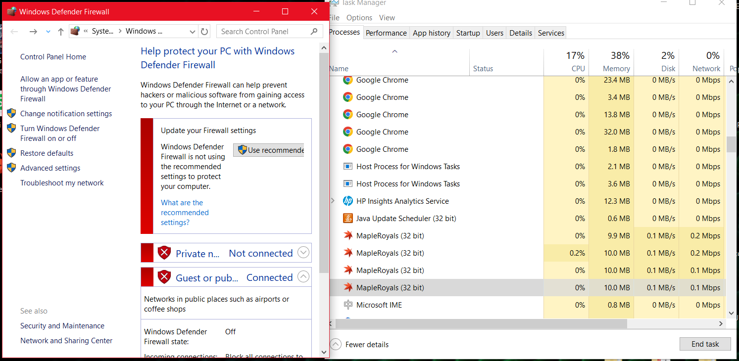Switch to Users tab

(494, 33)
